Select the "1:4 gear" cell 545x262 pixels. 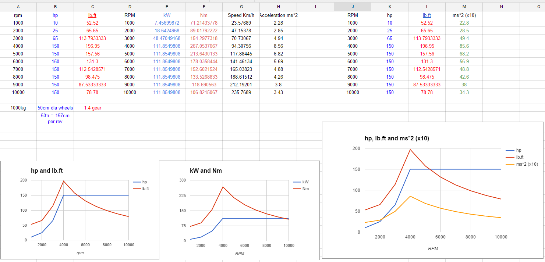pyautogui.click(x=92, y=108)
